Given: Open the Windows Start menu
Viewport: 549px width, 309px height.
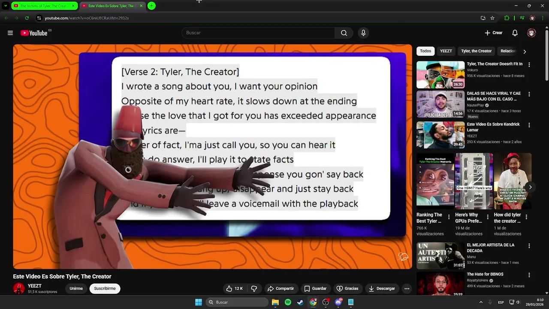Looking at the screenshot, I should click(x=199, y=302).
